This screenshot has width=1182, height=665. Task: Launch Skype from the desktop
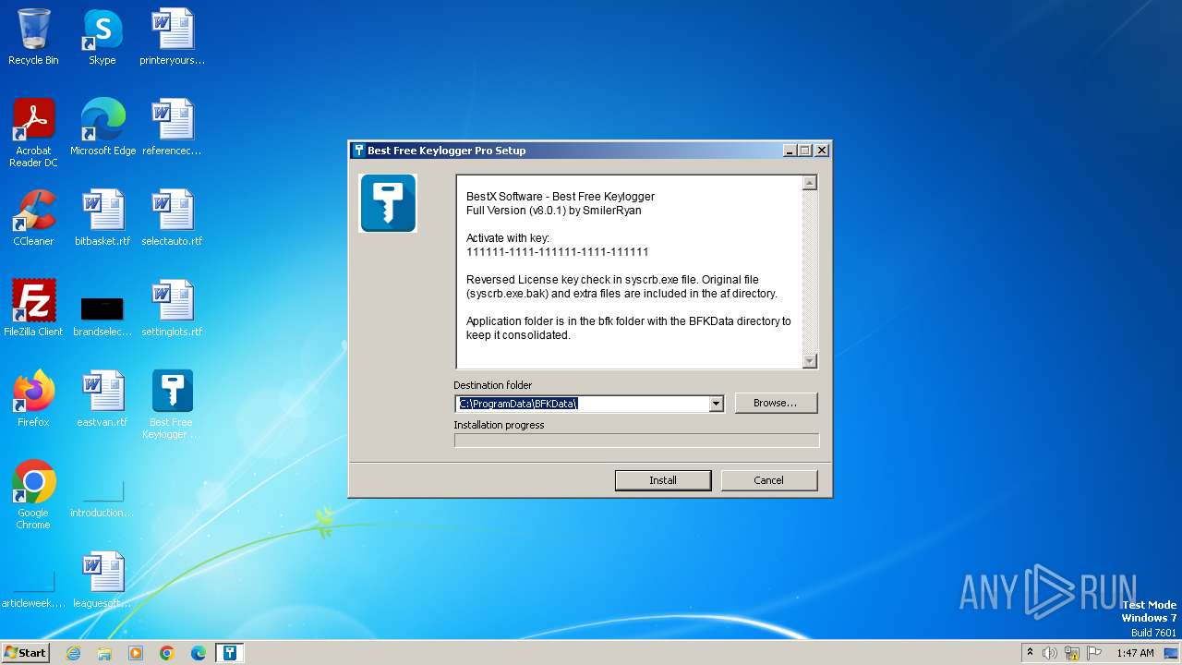tap(102, 37)
